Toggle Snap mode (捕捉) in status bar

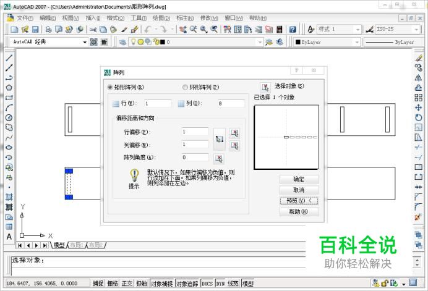click(x=98, y=284)
